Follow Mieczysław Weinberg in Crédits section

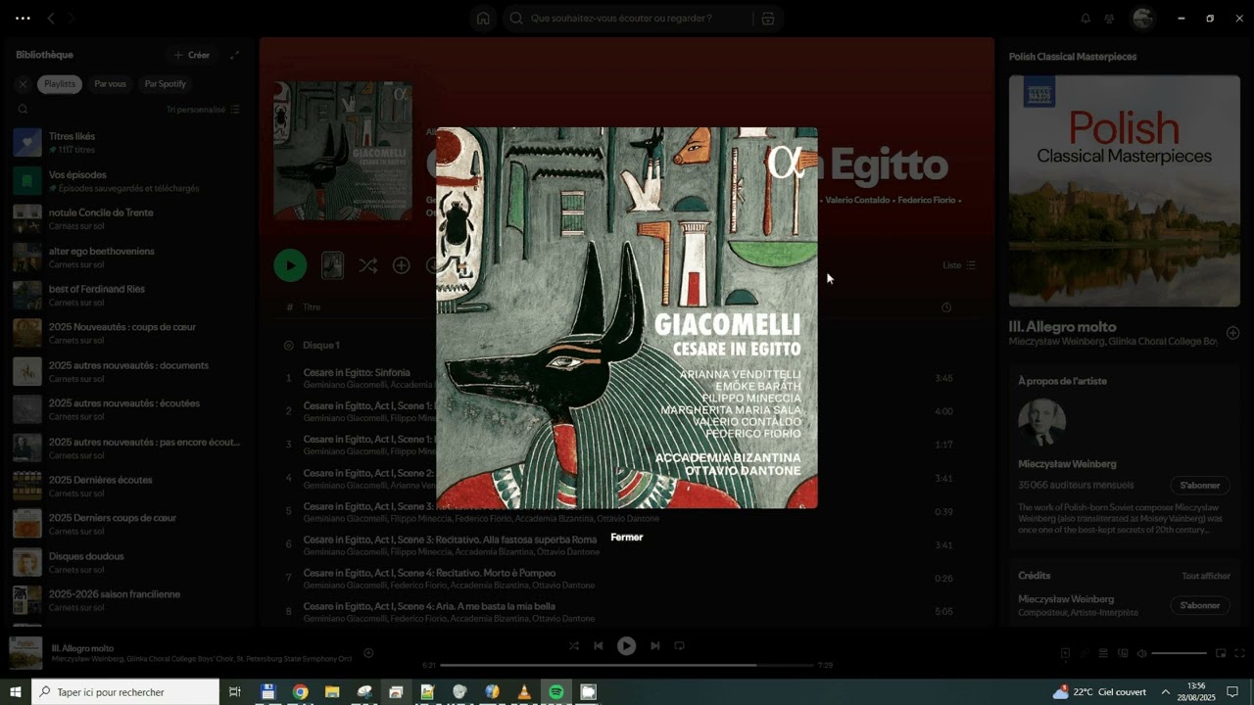pyautogui.click(x=1200, y=605)
